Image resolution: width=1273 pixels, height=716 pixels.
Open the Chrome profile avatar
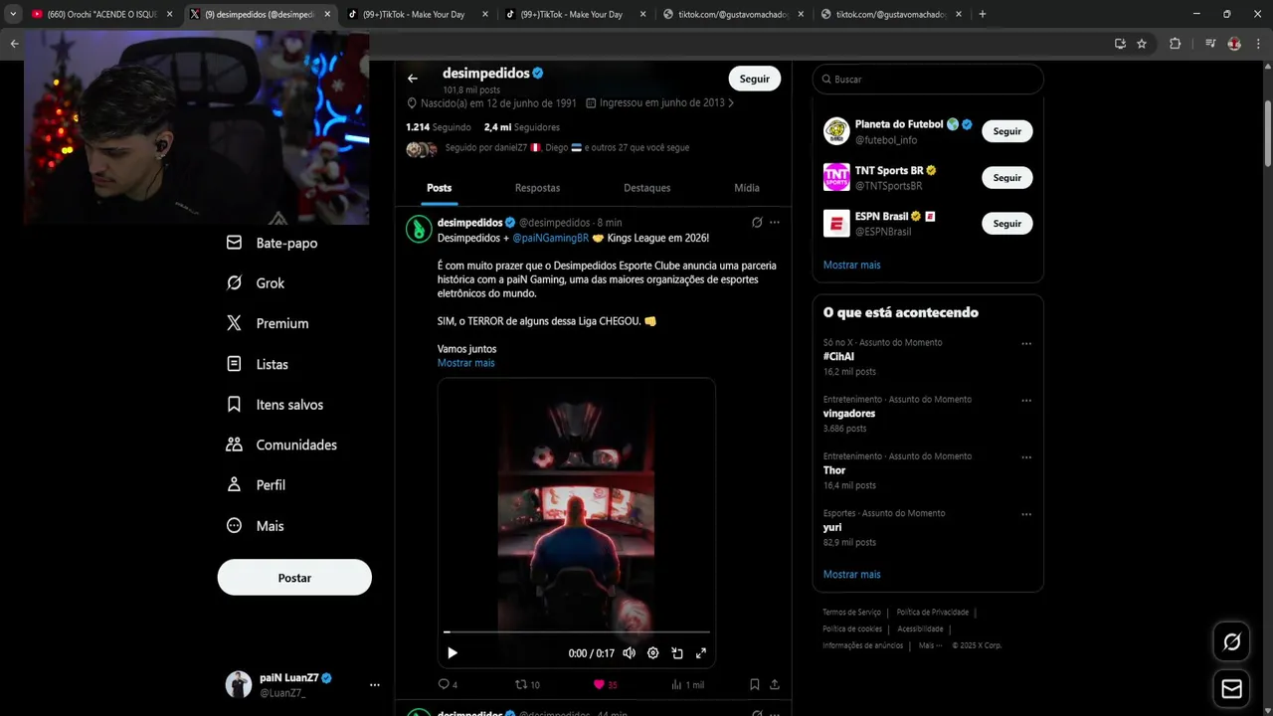tap(1234, 44)
